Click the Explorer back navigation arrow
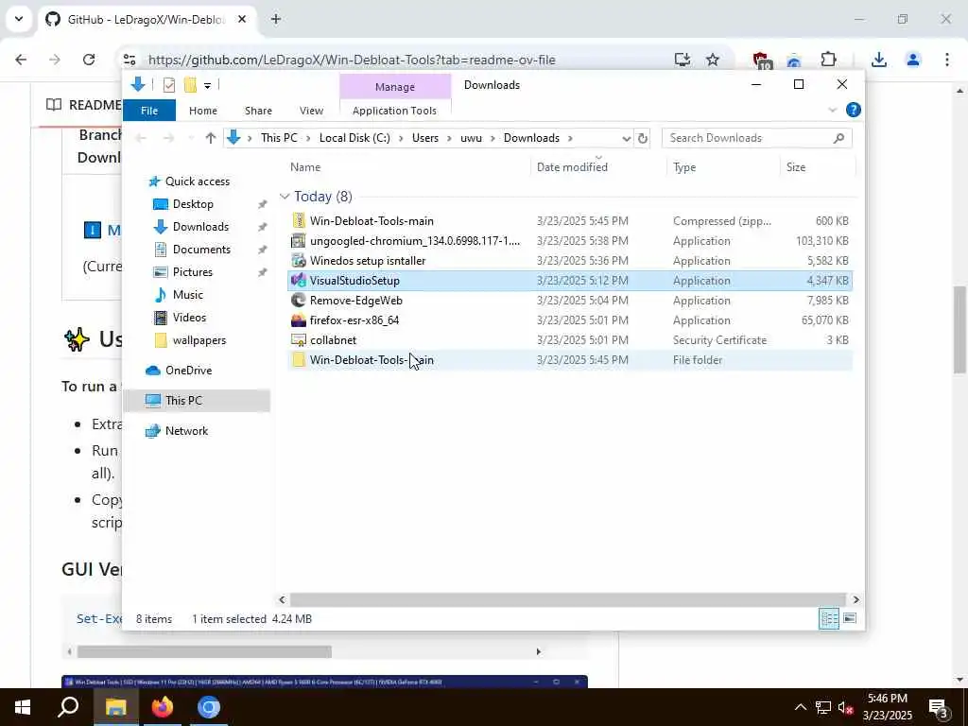Screen dimensions: 968x726 click(140, 138)
